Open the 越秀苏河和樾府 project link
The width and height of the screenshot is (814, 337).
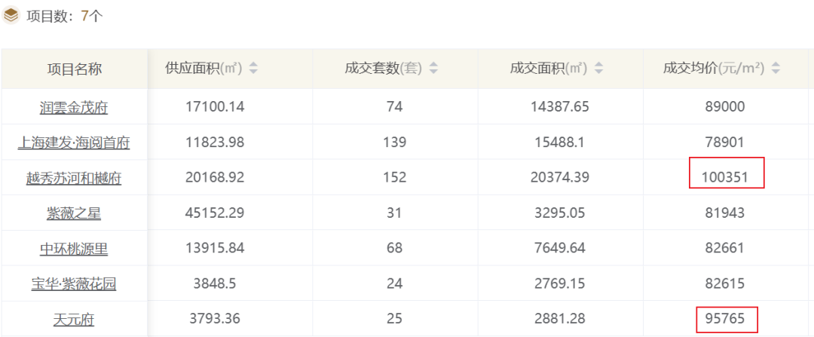pyautogui.click(x=74, y=179)
